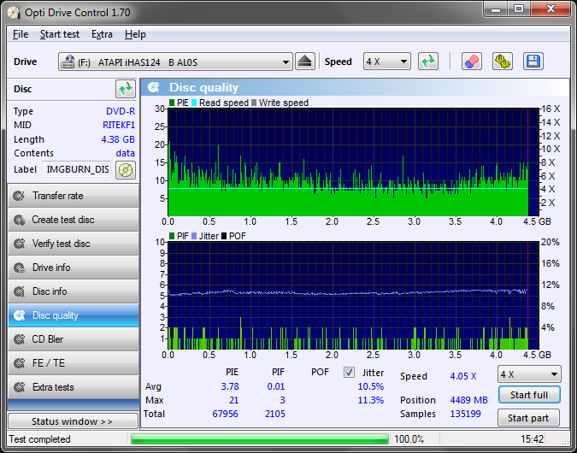Screen dimensions: 577x453
Task: Expand the Status window button
Action: [x=73, y=421]
